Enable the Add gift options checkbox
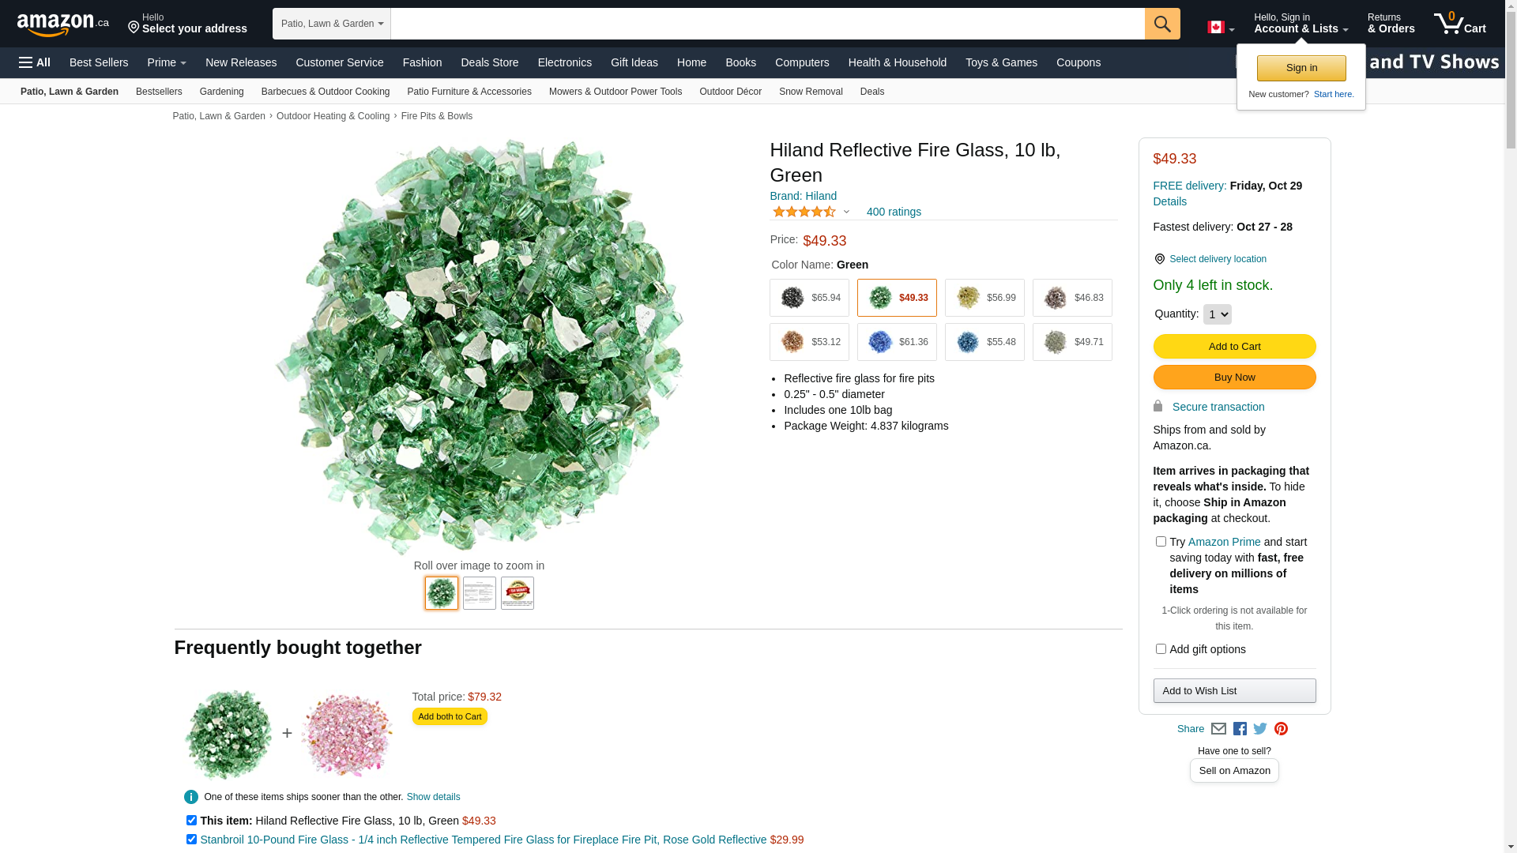This screenshot has height=853, width=1517. pos(1161,649)
